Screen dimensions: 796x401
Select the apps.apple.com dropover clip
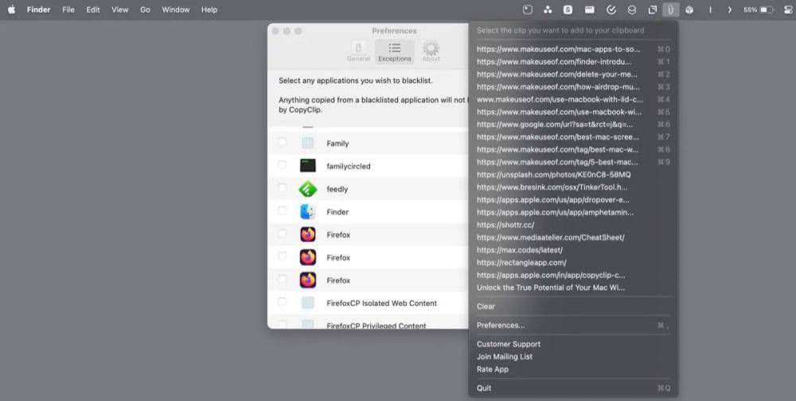click(x=573, y=199)
